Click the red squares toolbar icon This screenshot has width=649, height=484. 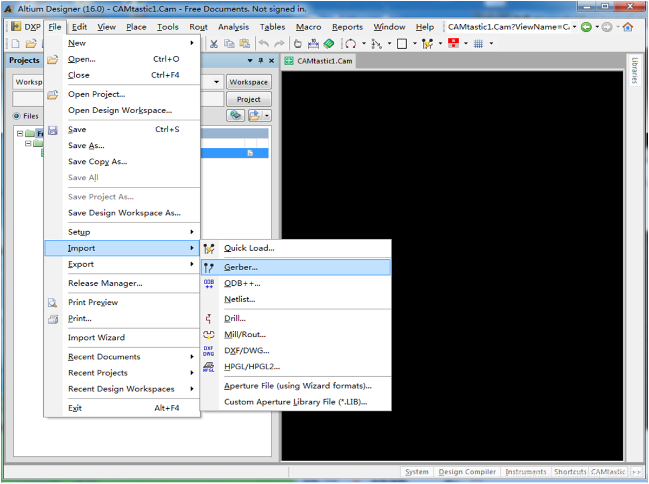[453, 44]
